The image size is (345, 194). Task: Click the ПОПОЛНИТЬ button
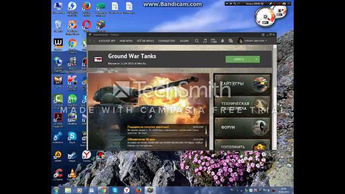tap(243, 145)
